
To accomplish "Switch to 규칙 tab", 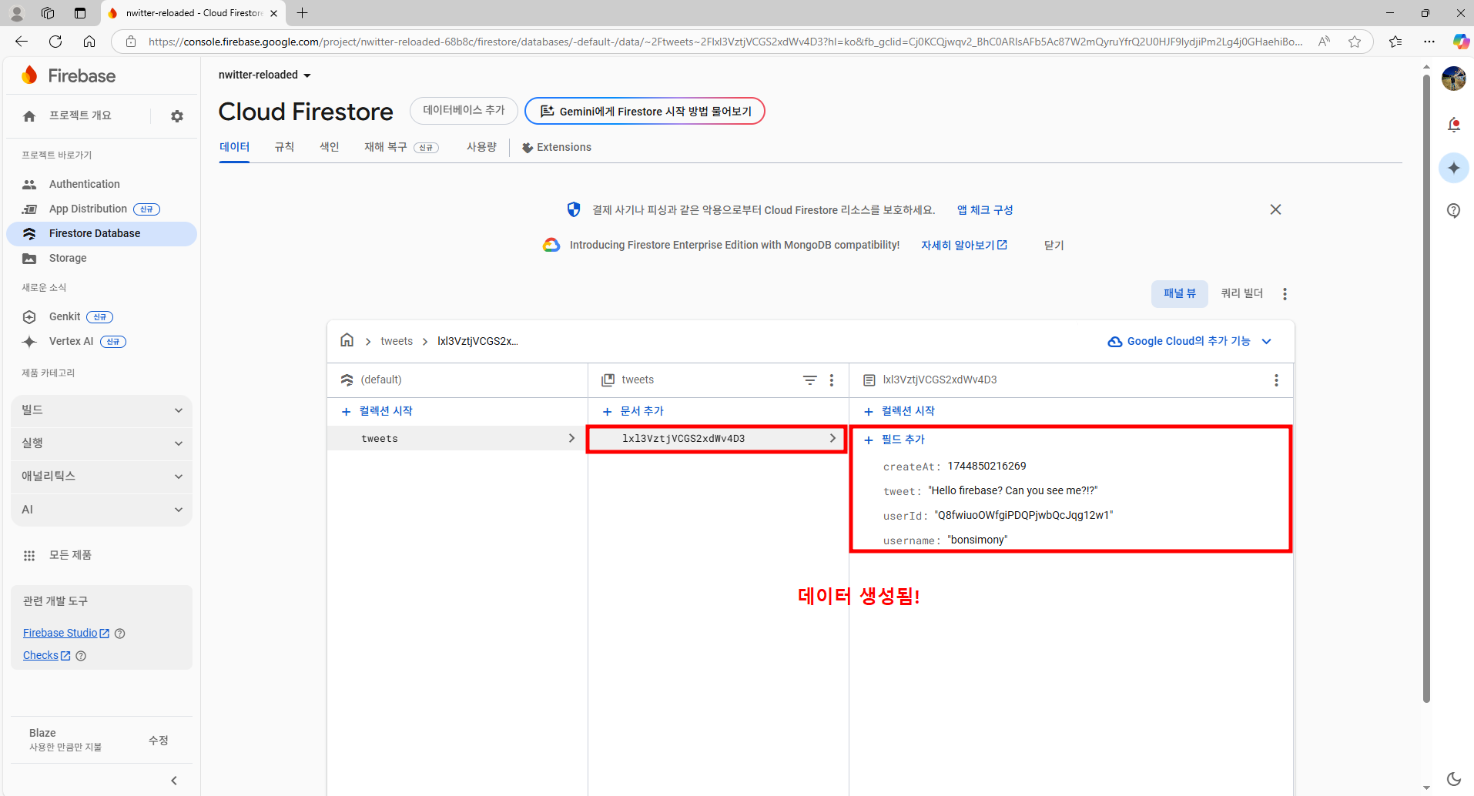I will coord(284,147).
